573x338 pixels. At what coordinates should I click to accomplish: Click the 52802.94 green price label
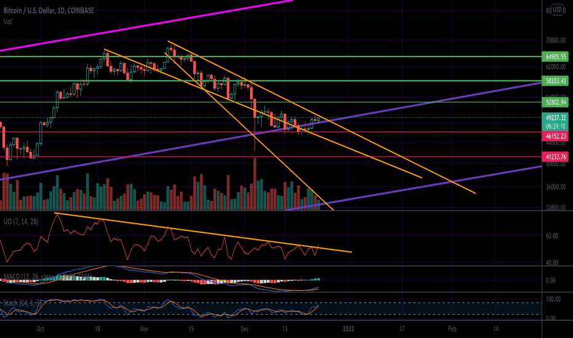555,102
